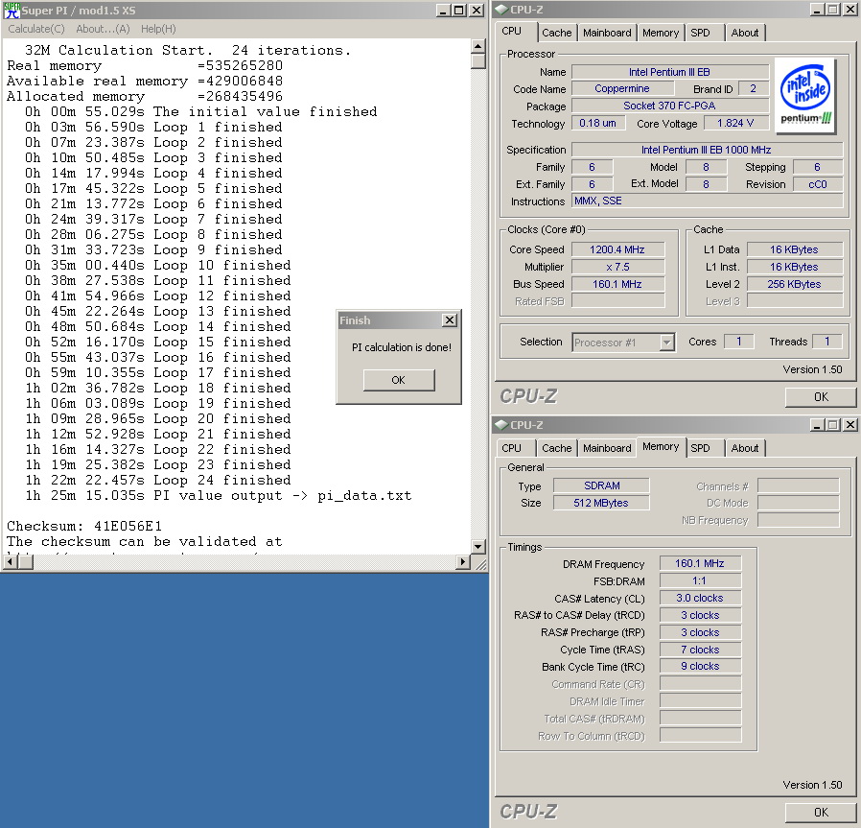The height and width of the screenshot is (828, 861).
Task: Close the Finish dialog with X
Action: tap(449, 319)
